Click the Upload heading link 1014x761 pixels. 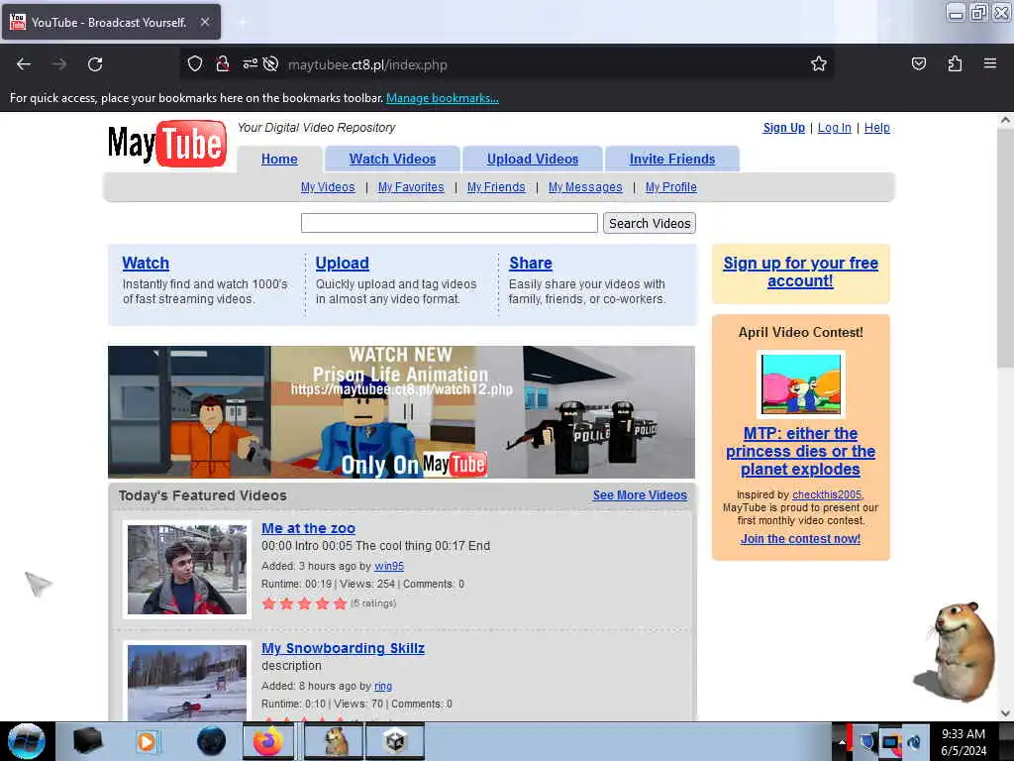[x=342, y=264]
